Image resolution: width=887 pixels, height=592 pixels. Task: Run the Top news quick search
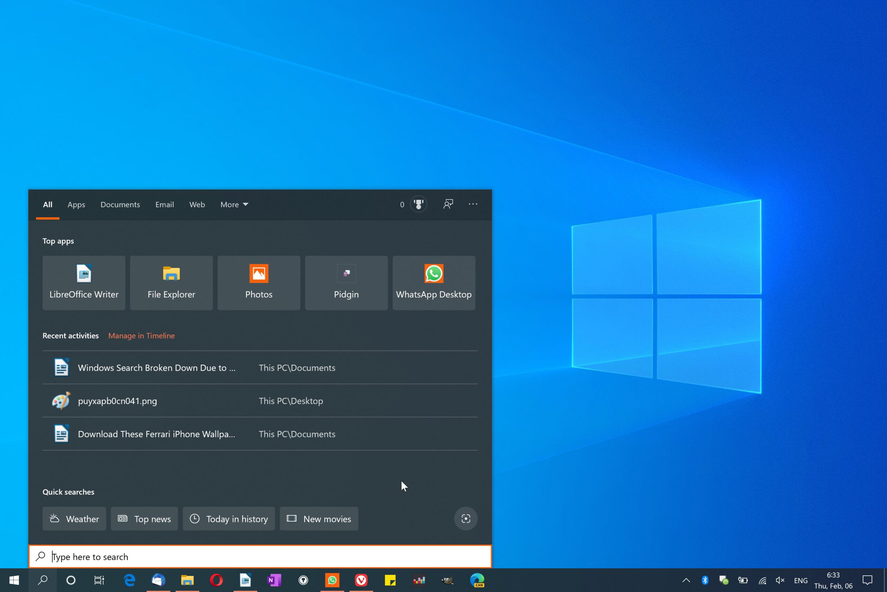[x=144, y=518]
